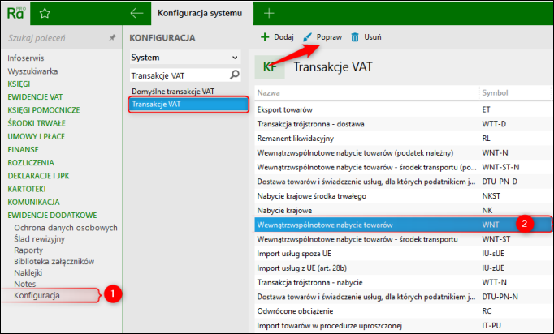554x334 pixels.
Task: Expand the ŚRODKI TRWAŁE section
Action: [x=37, y=123]
